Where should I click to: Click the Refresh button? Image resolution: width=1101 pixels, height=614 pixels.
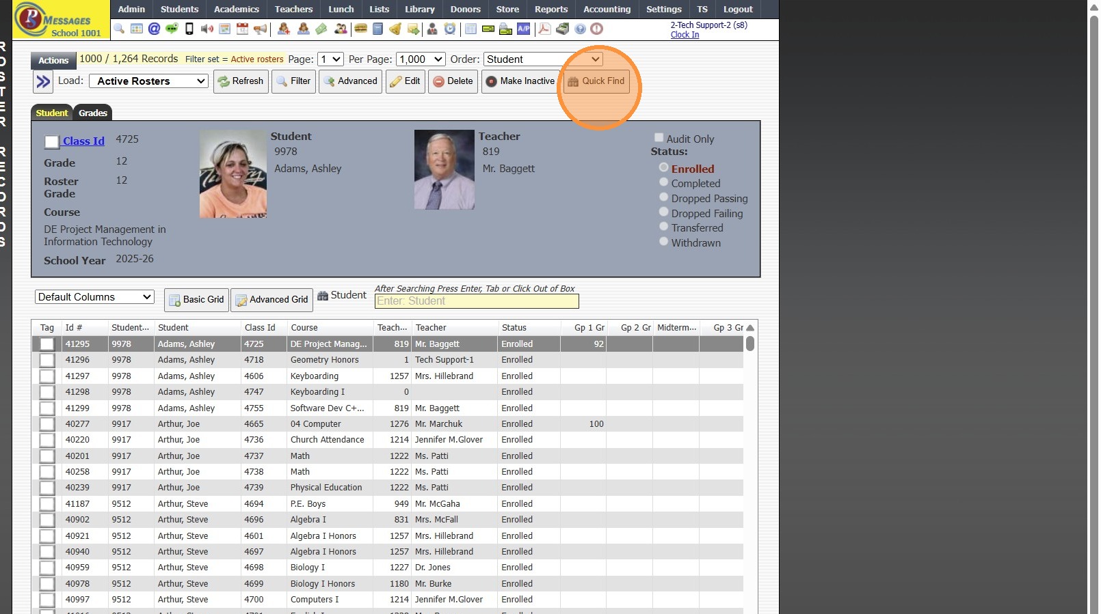coord(241,81)
